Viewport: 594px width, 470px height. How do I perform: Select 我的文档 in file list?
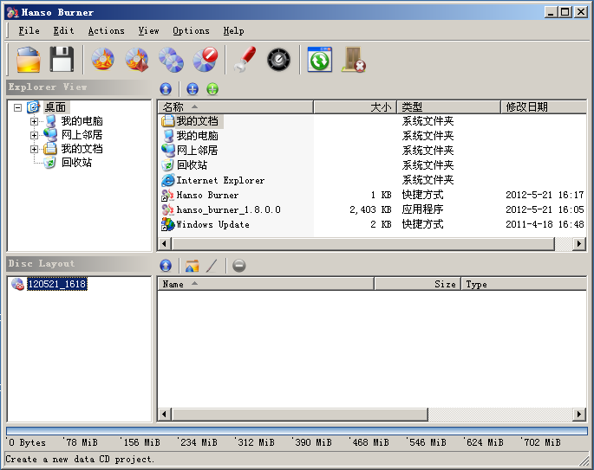pos(192,121)
